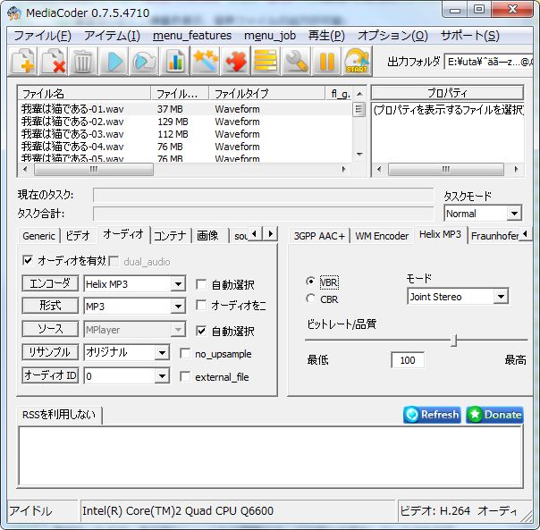Screen dimensions: 540x530
Task: Click the Remove file icon with red X
Action: pos(53,62)
